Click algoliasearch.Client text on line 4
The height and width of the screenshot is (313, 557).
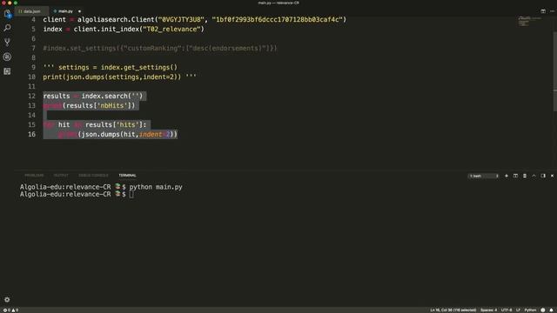[116, 19]
